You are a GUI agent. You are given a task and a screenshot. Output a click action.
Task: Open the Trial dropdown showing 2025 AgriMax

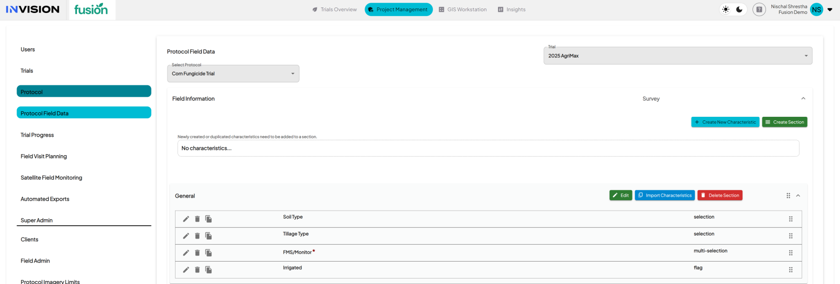point(677,56)
